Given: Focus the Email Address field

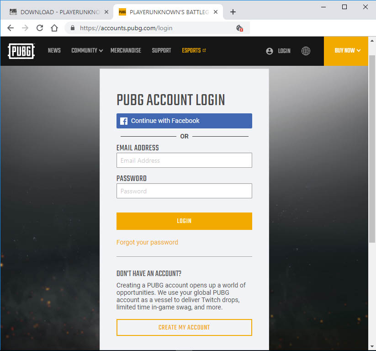Looking at the screenshot, I should [184, 160].
